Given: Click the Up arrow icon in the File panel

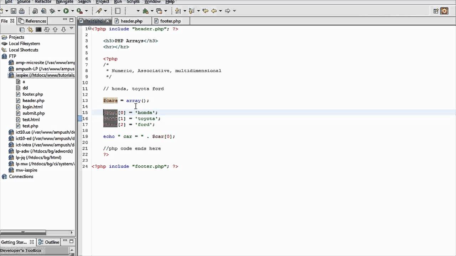Looking at the screenshot, I should [x=55, y=30].
